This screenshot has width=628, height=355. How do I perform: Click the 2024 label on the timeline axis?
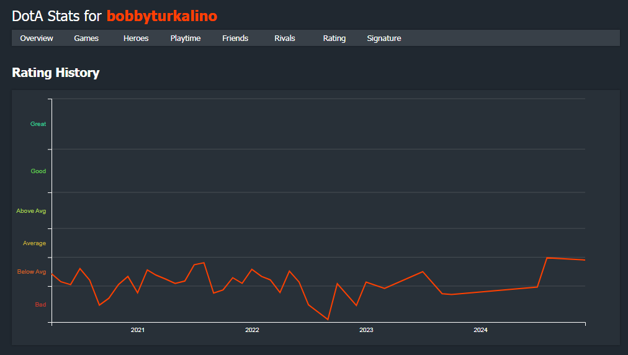[480, 330]
